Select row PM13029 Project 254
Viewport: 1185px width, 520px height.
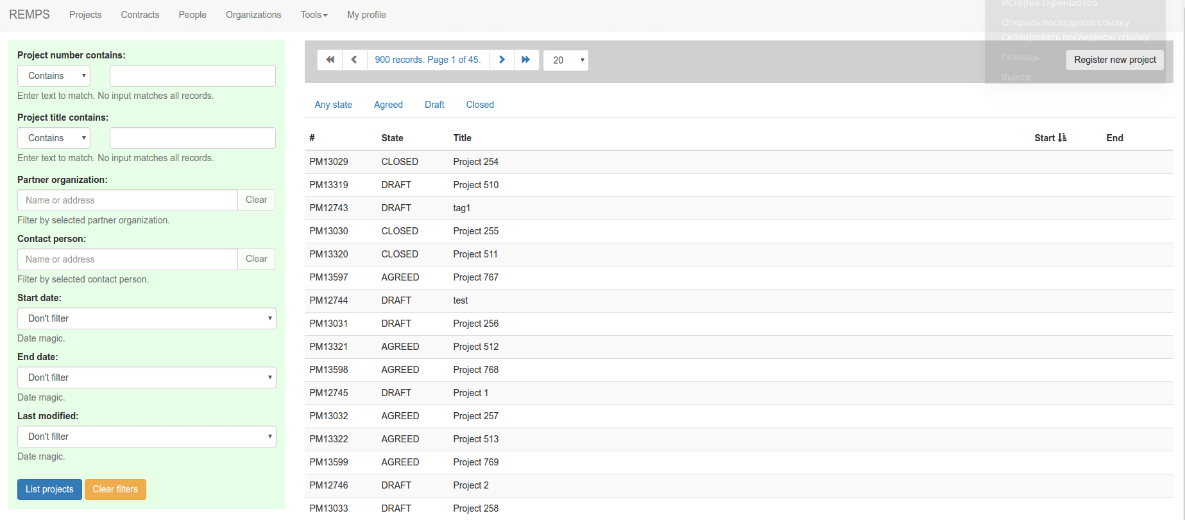pyautogui.click(x=738, y=162)
